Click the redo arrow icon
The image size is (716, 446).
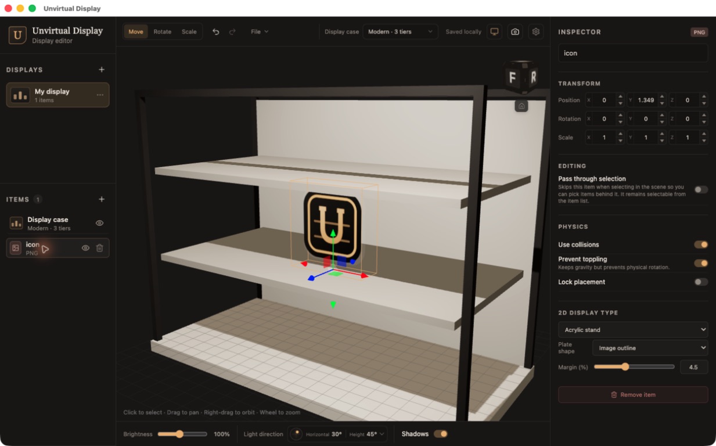click(232, 32)
